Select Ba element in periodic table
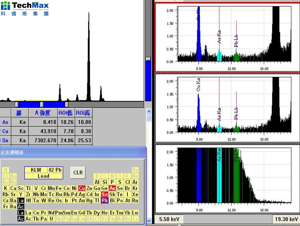The width and height of the screenshot is (300, 226). pos(13,200)
